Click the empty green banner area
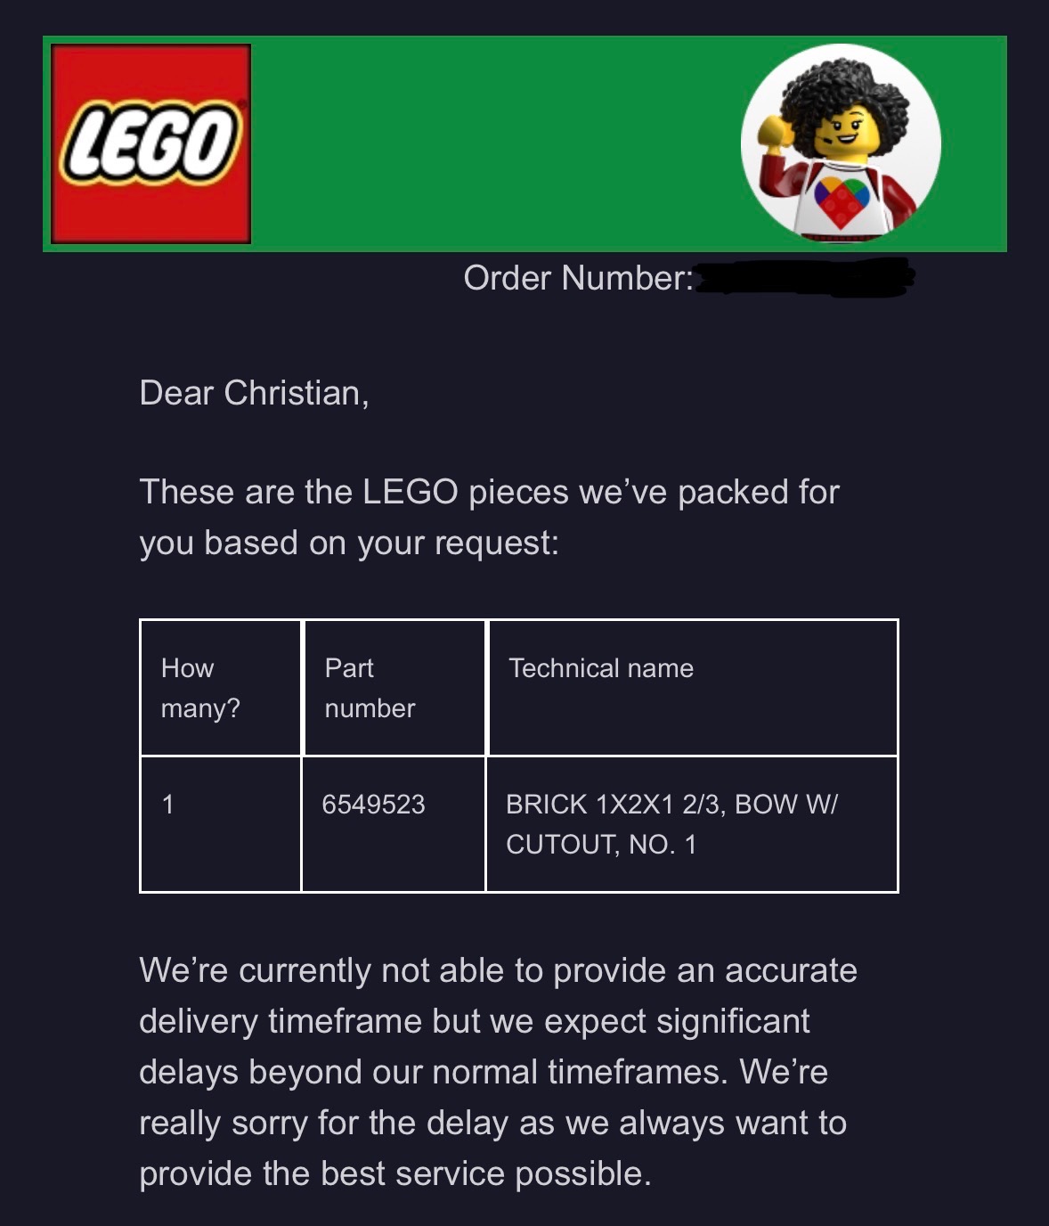The width and height of the screenshot is (1049, 1226). pos(494,144)
